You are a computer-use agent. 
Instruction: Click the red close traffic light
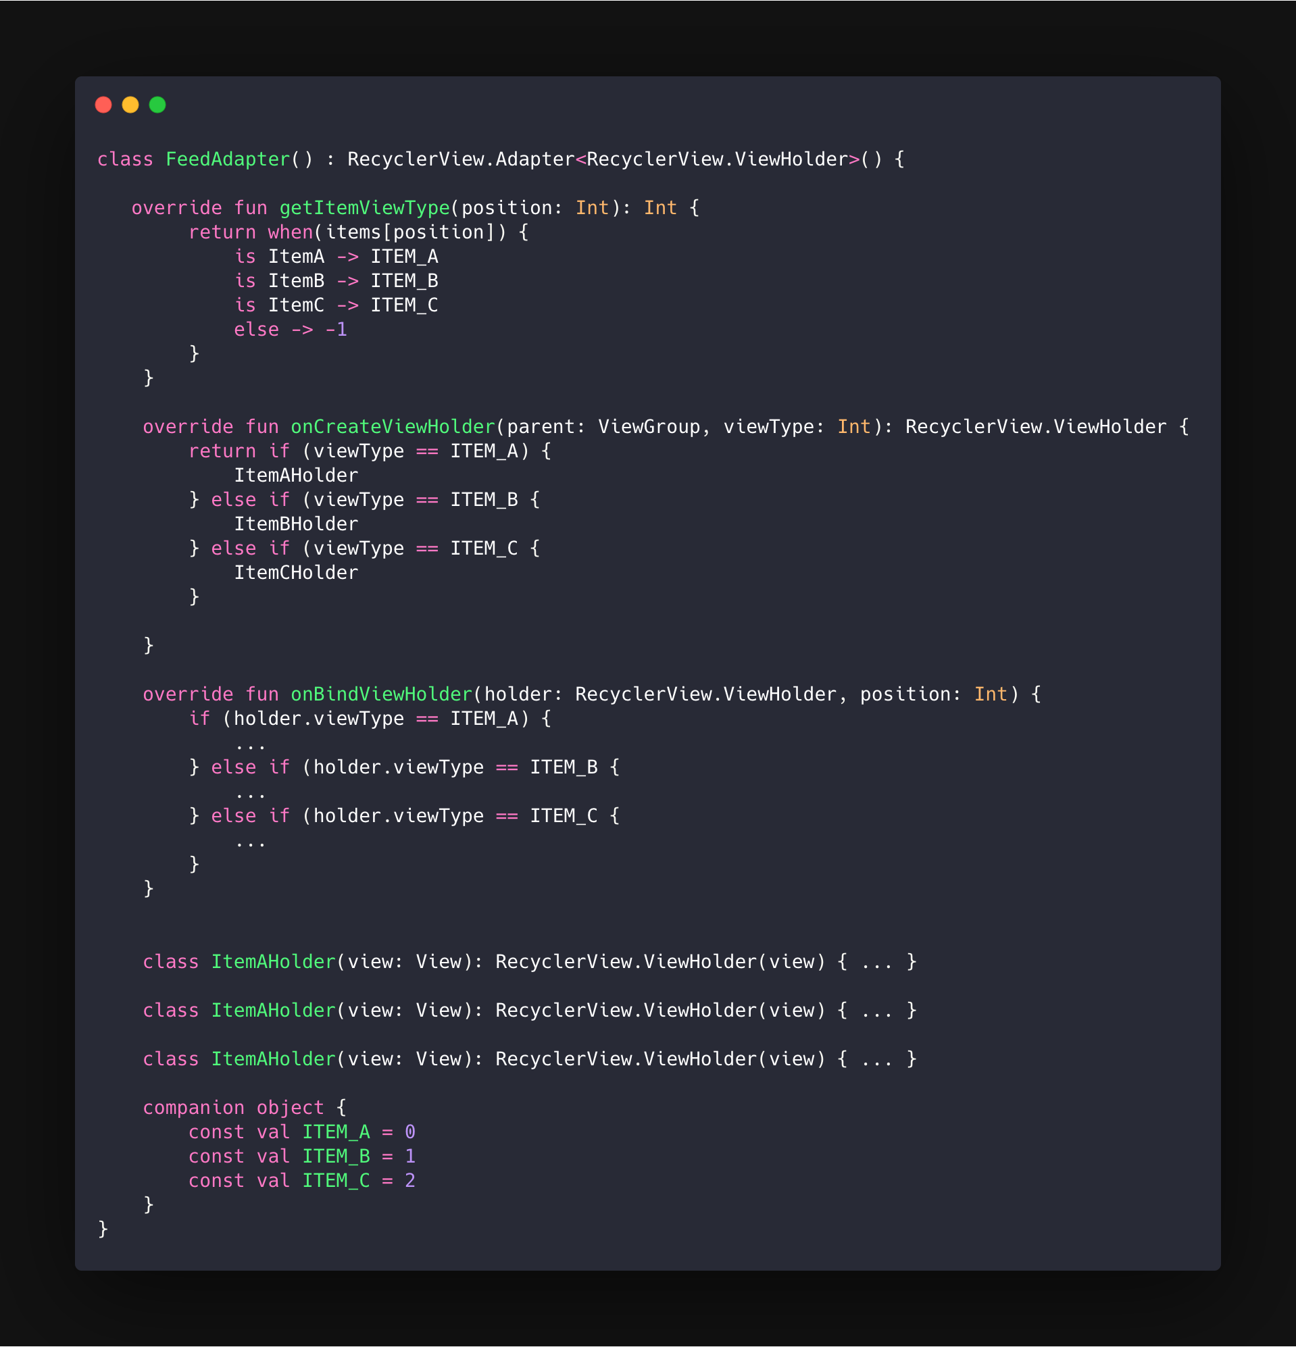coord(103,105)
